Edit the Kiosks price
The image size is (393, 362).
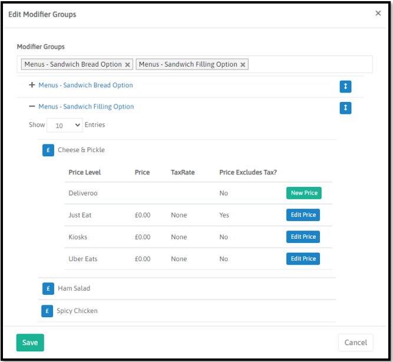(x=303, y=237)
